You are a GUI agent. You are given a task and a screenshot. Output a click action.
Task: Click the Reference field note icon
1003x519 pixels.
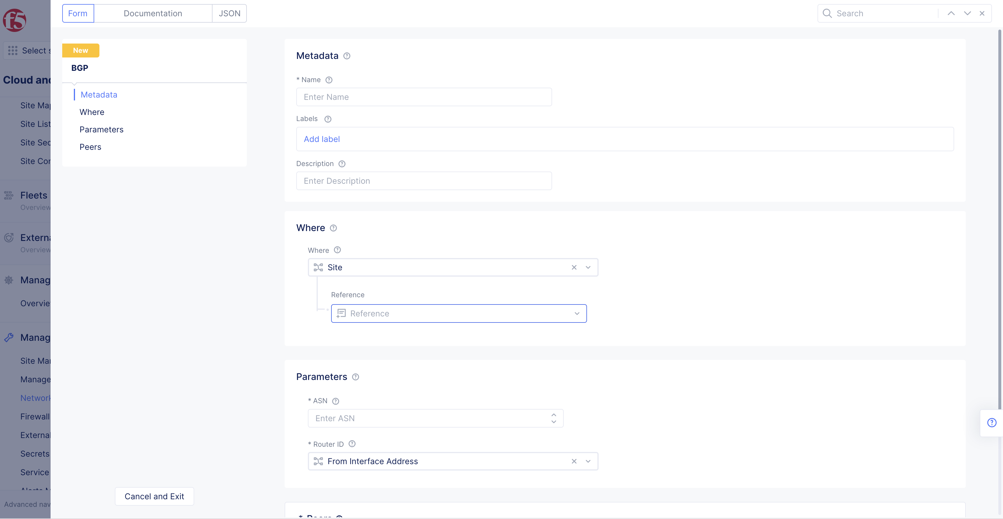pyautogui.click(x=341, y=313)
